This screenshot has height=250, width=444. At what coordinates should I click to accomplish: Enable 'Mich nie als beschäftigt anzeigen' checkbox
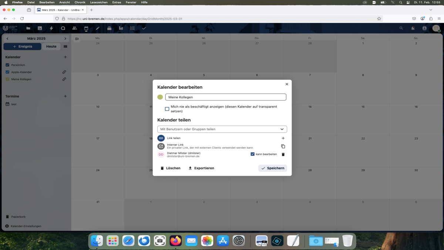coord(167,109)
